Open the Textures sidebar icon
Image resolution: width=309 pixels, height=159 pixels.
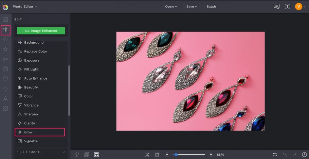(x=5, y=108)
